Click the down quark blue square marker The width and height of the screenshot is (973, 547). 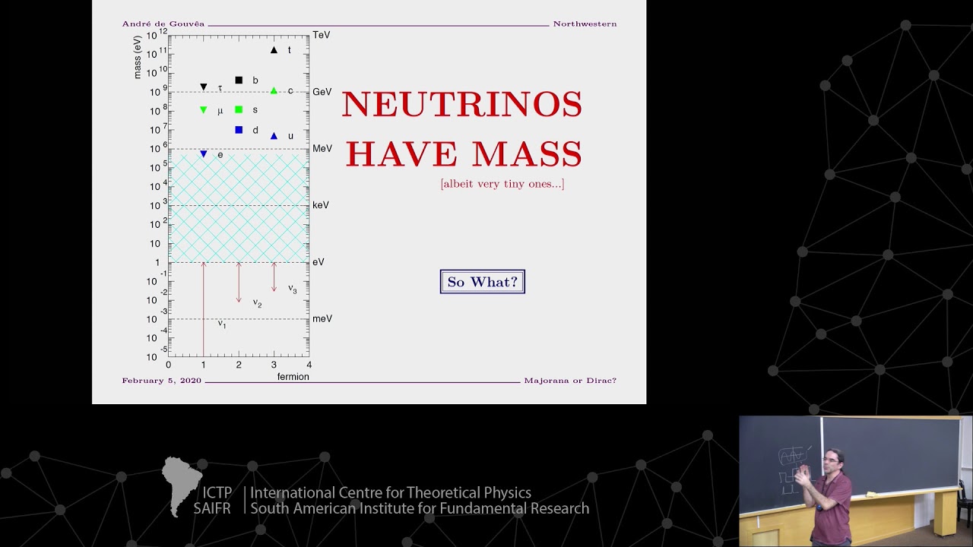click(x=239, y=130)
